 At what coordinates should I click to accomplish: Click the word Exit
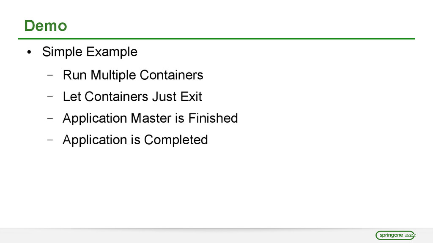(191, 97)
